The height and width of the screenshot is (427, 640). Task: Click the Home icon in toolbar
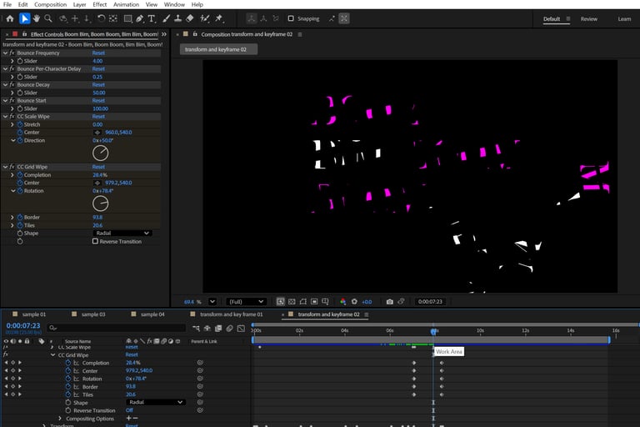(9, 18)
